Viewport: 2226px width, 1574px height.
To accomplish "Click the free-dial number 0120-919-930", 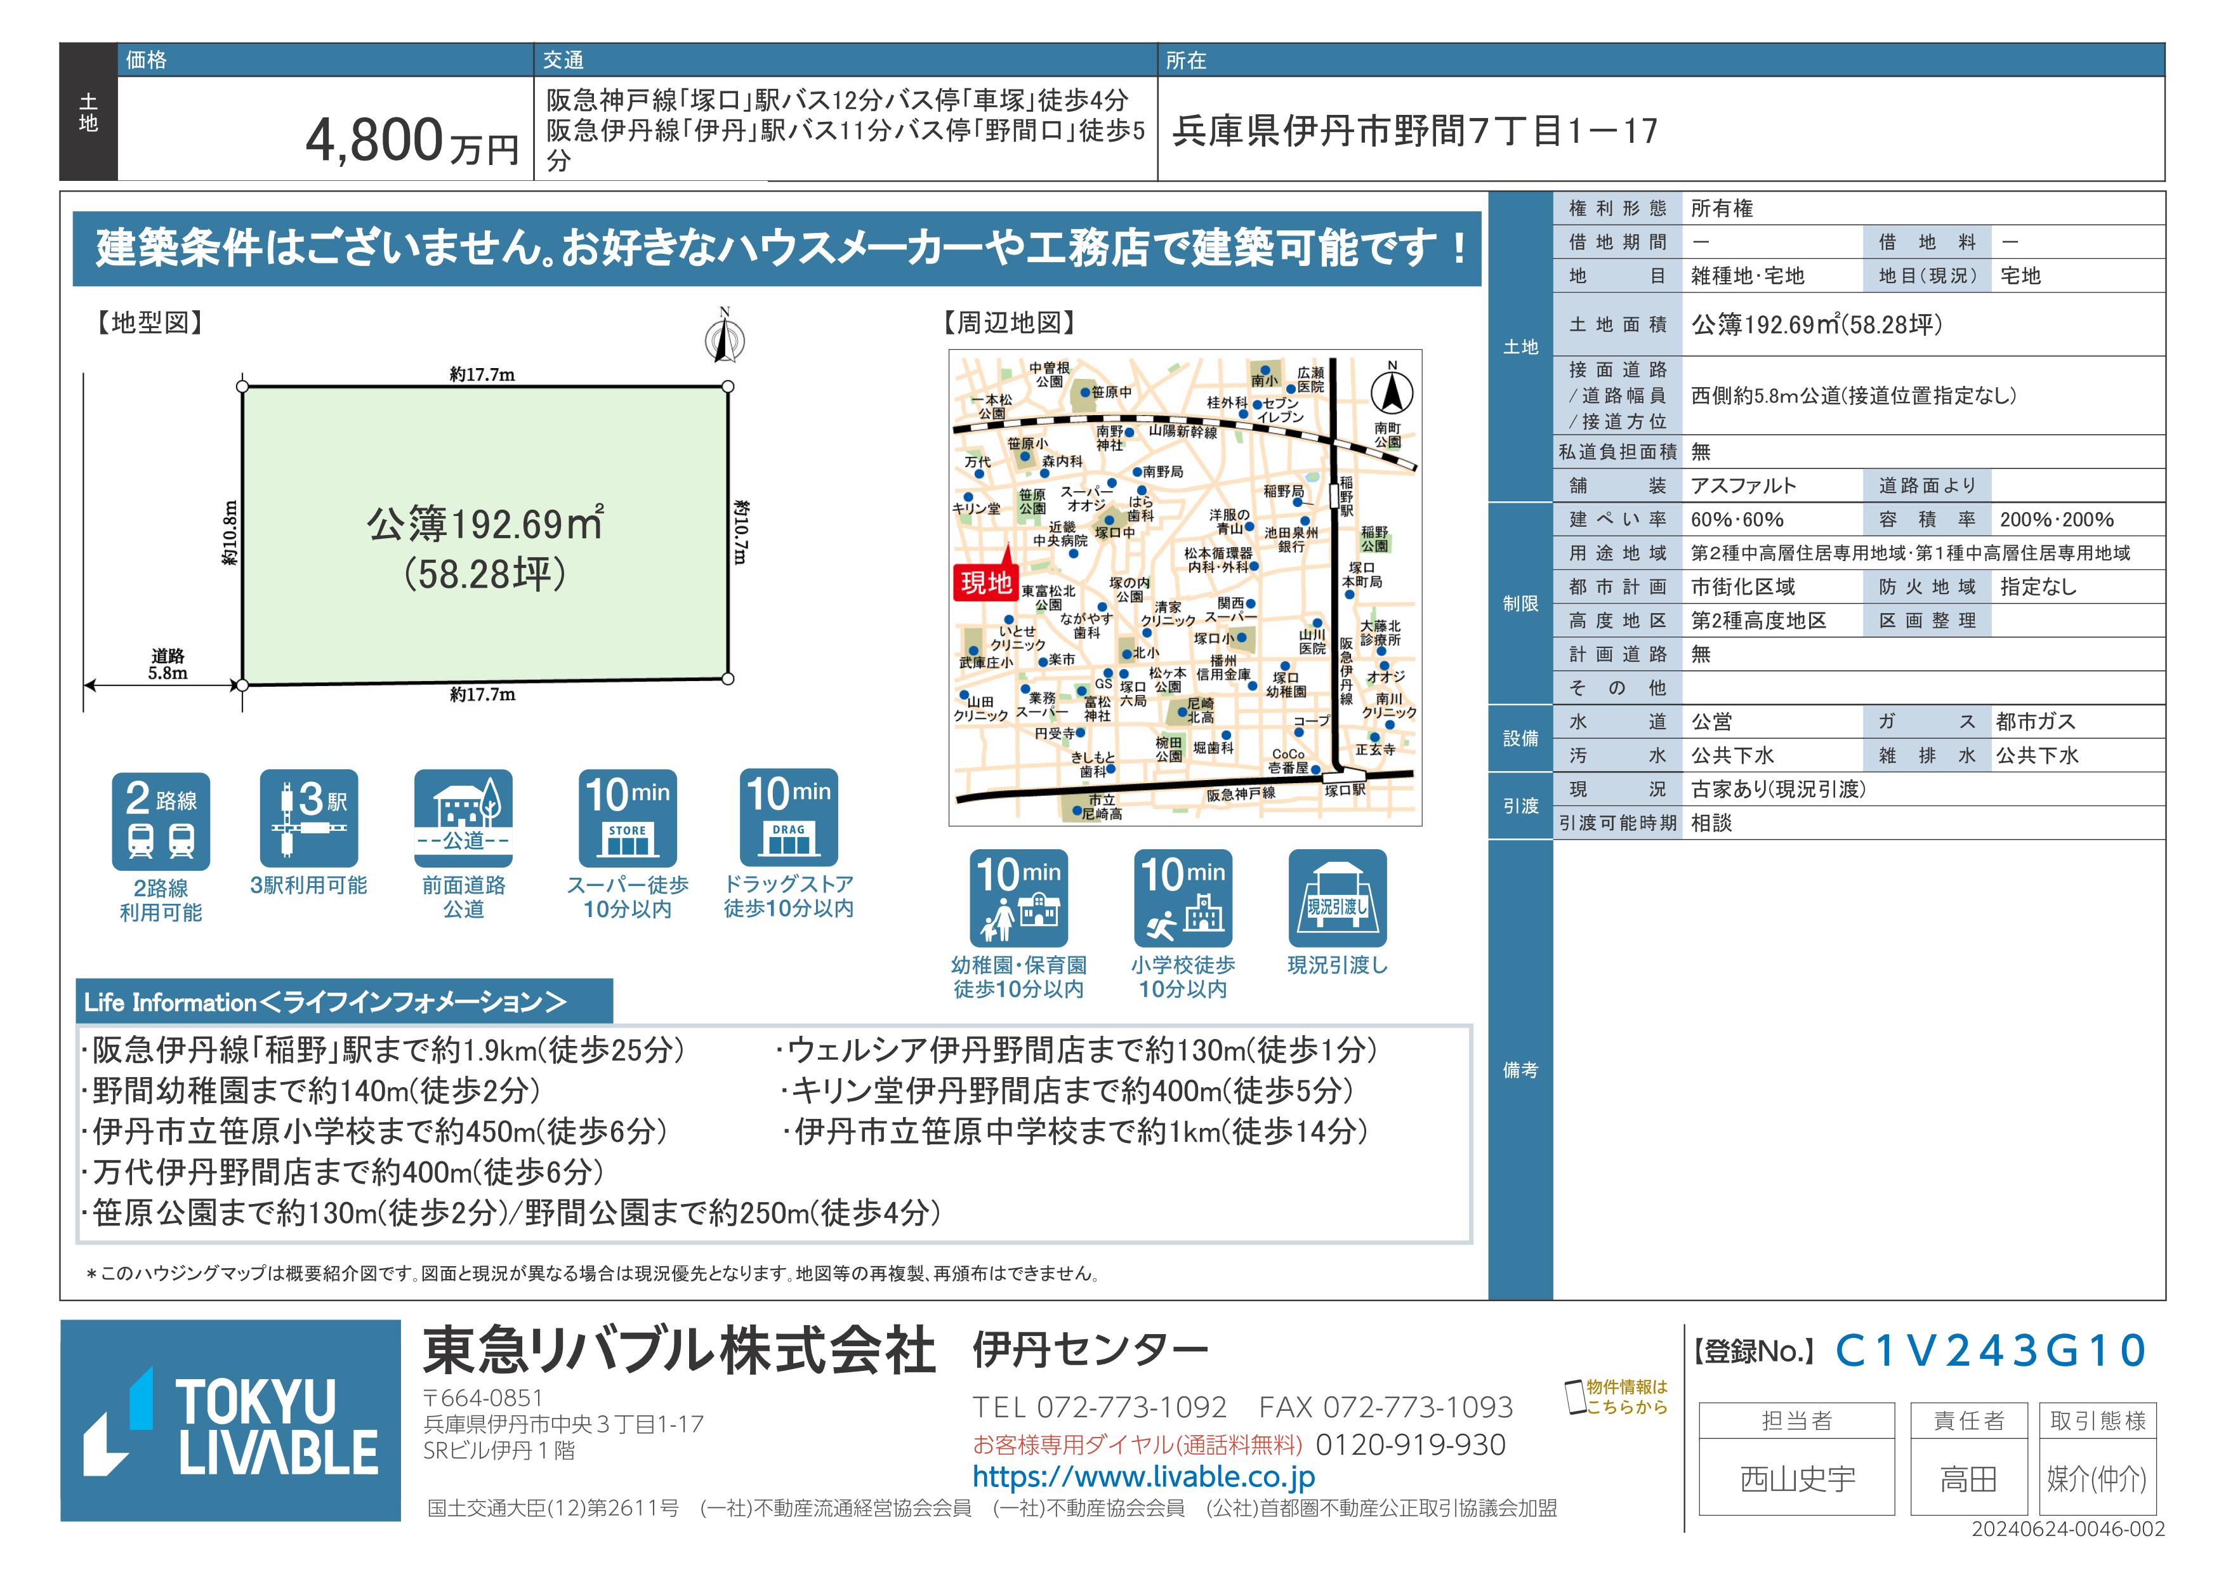I will click(x=1410, y=1444).
